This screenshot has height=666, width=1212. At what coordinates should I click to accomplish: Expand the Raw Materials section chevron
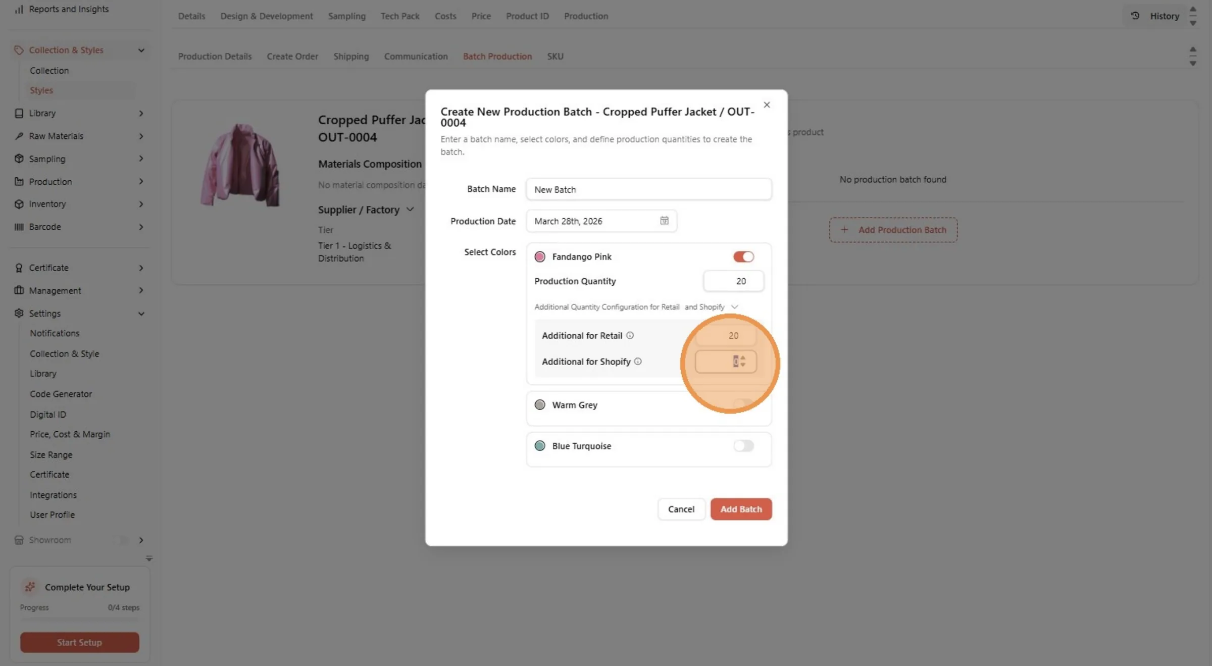pos(141,136)
